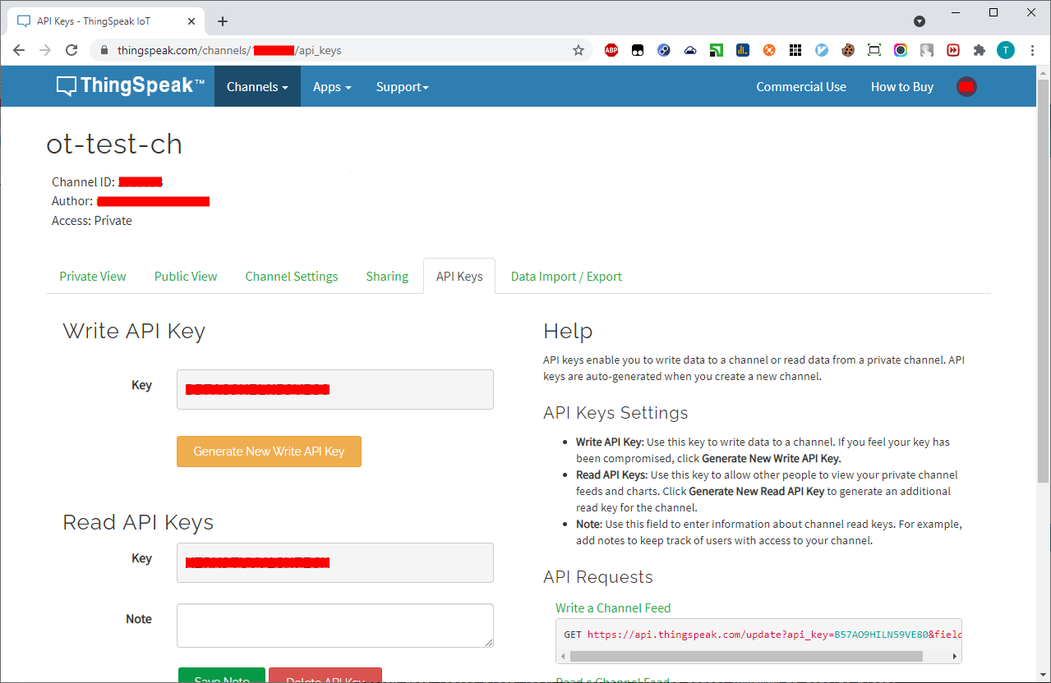Switch to the Channel Settings tab
Image resolution: width=1051 pixels, height=683 pixels.
292,277
